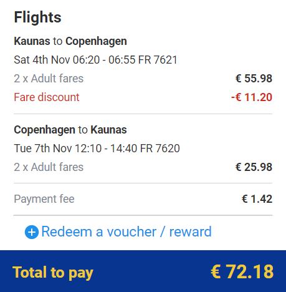
Task: Select the € 55.98 outbound fare price
Action: pos(254,79)
